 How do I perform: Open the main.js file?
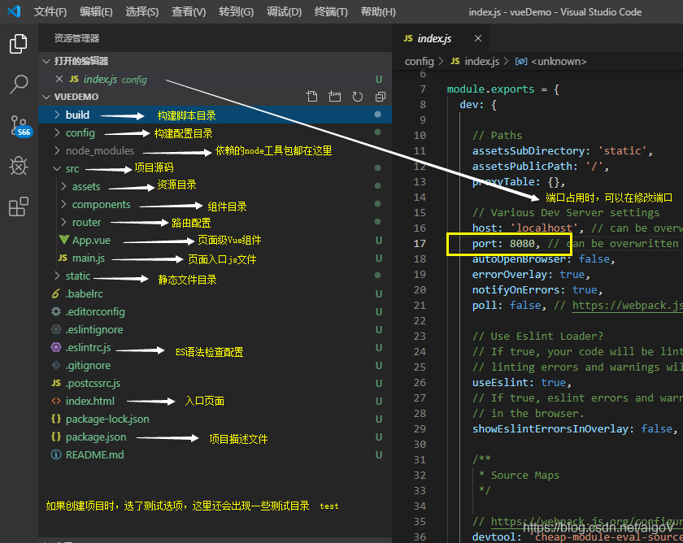pyautogui.click(x=89, y=258)
